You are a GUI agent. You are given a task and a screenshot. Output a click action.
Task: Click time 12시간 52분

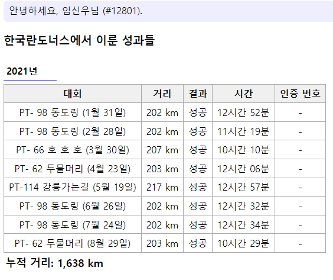[243, 112]
